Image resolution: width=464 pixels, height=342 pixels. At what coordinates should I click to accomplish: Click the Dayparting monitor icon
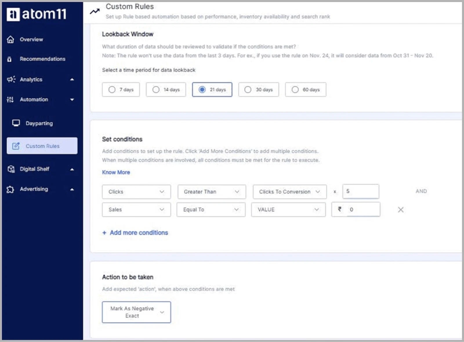pos(16,123)
